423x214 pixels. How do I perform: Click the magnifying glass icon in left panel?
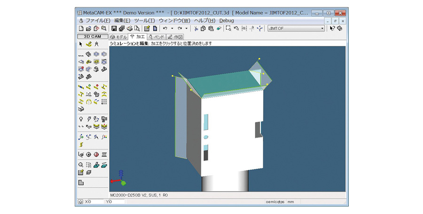[81, 165]
